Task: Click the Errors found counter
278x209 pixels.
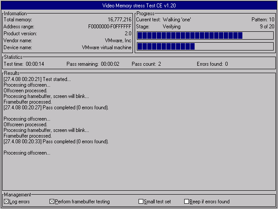Action: click(x=212, y=64)
